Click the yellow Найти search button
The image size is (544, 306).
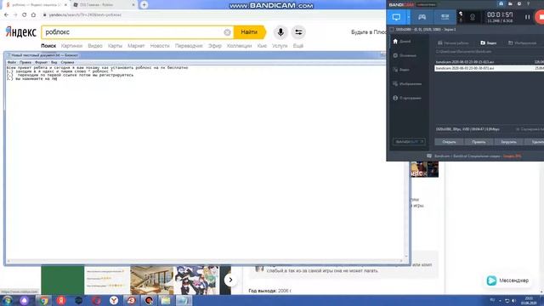pyautogui.click(x=249, y=32)
